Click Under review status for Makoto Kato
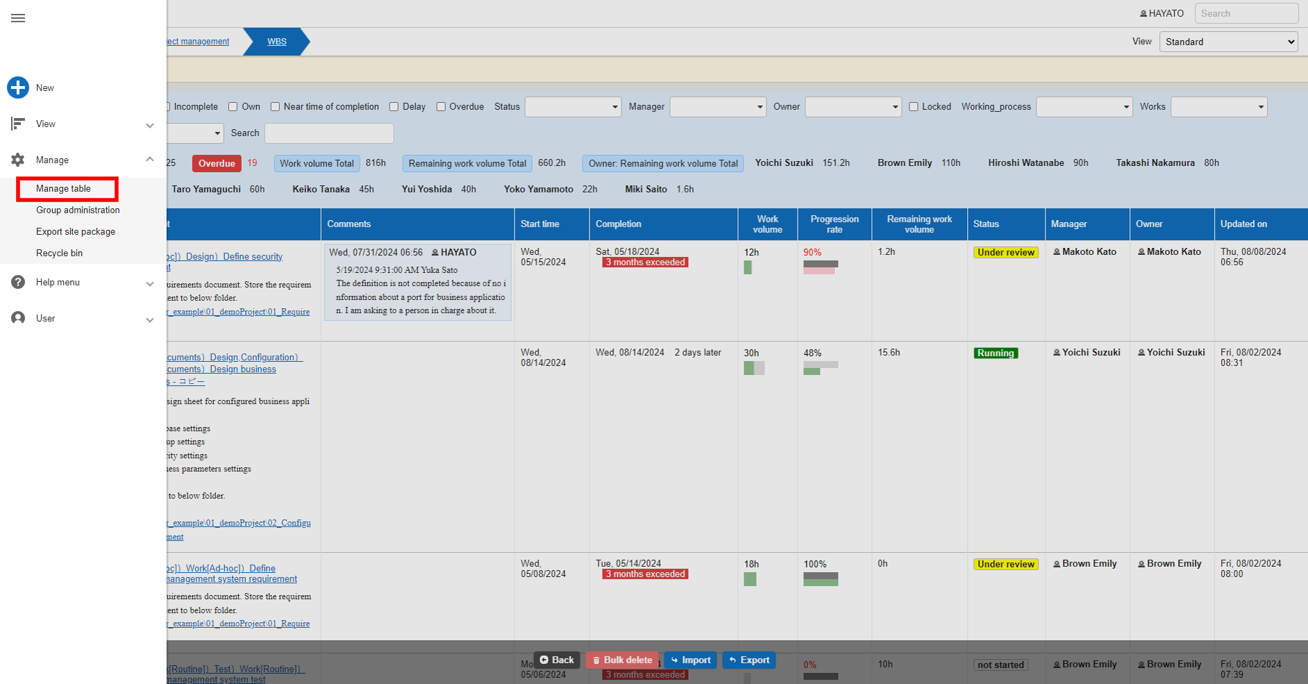Screen dimensions: 1308x684 coord(1006,252)
